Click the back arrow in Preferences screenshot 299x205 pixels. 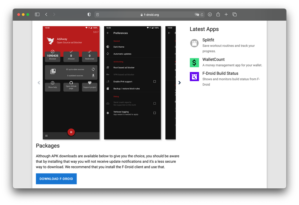click(108, 33)
